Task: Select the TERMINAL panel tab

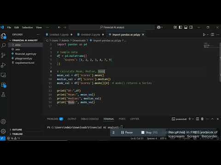Action: (x=109, y=119)
